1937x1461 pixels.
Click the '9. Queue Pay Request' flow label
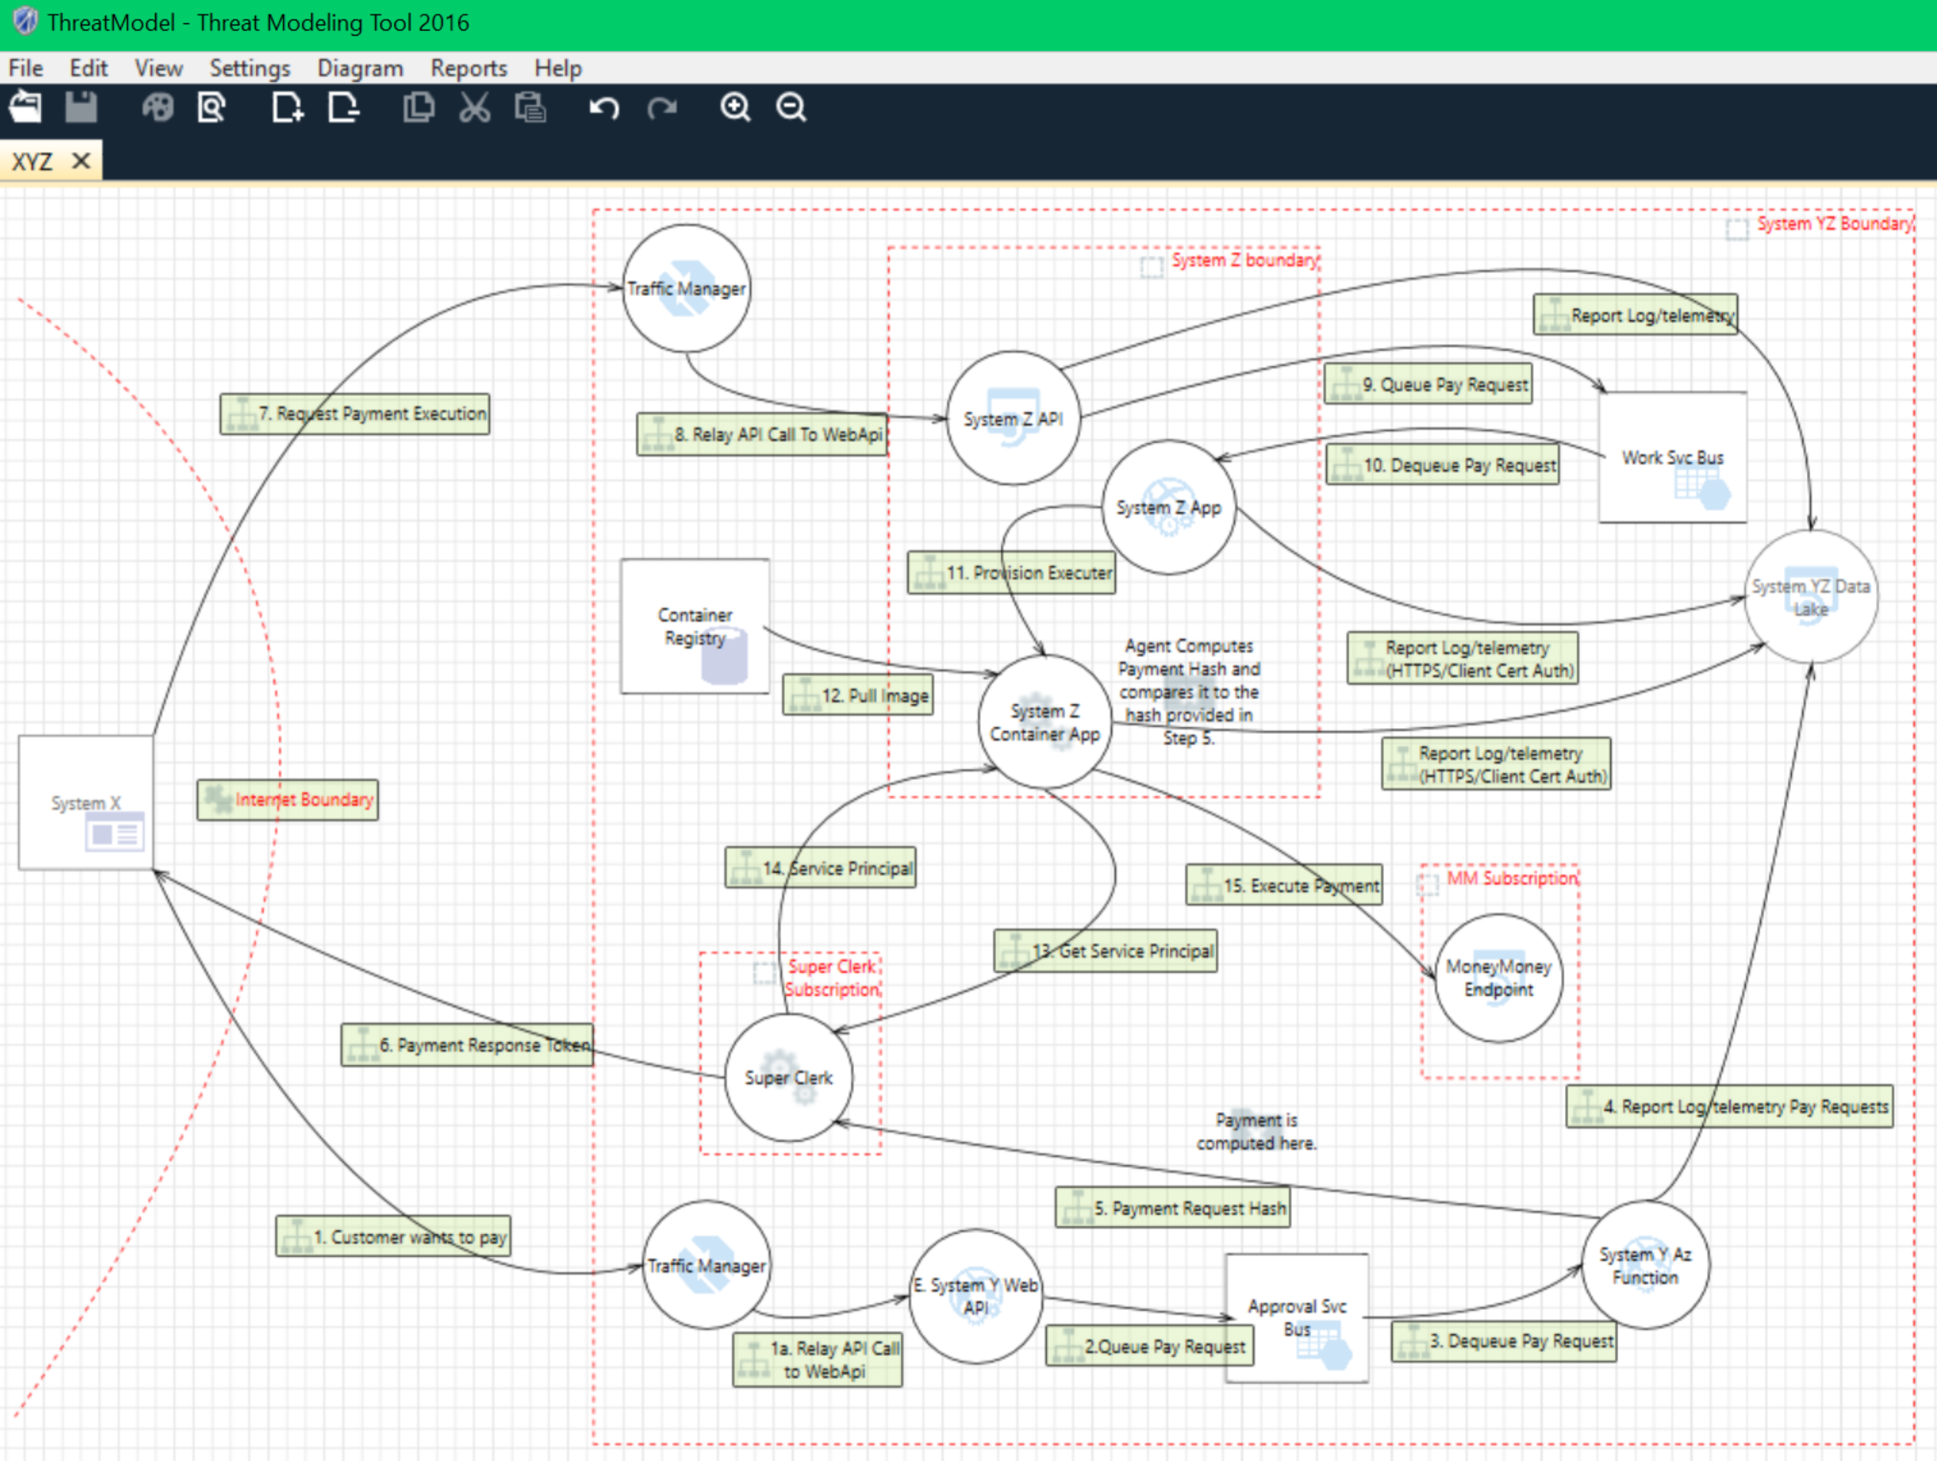point(1428,384)
